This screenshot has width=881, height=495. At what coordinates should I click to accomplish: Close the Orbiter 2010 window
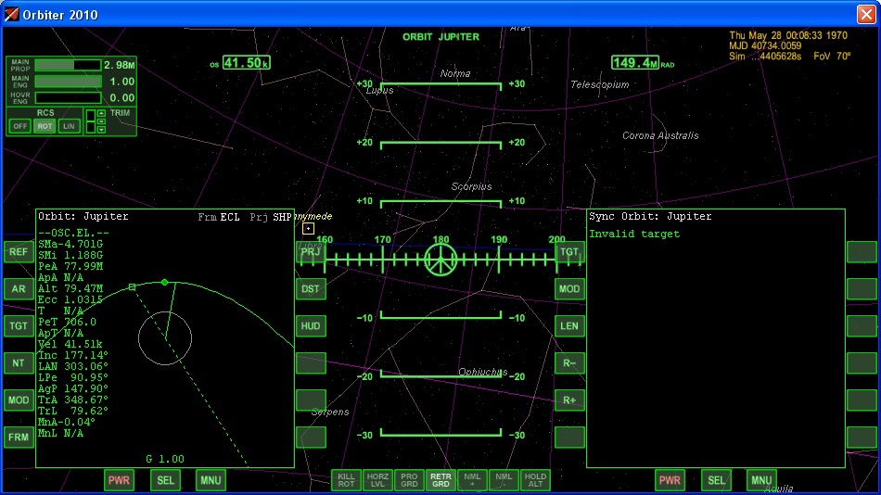pos(866,14)
